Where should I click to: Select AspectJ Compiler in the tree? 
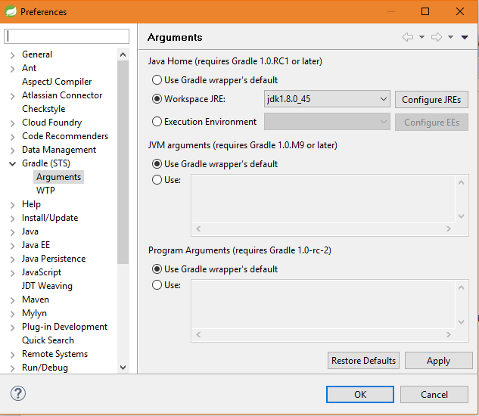[57, 82]
